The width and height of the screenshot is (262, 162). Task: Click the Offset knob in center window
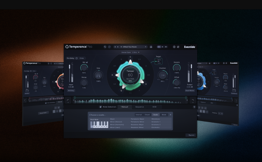177,83
